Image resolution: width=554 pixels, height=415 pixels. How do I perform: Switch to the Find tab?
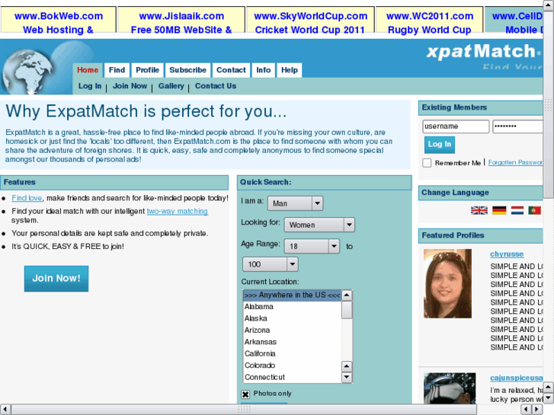tap(117, 70)
